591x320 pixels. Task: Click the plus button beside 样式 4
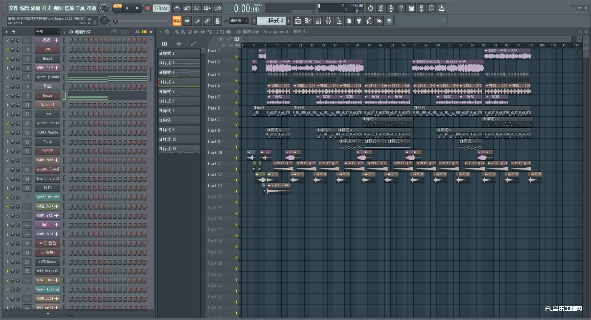coord(289,21)
